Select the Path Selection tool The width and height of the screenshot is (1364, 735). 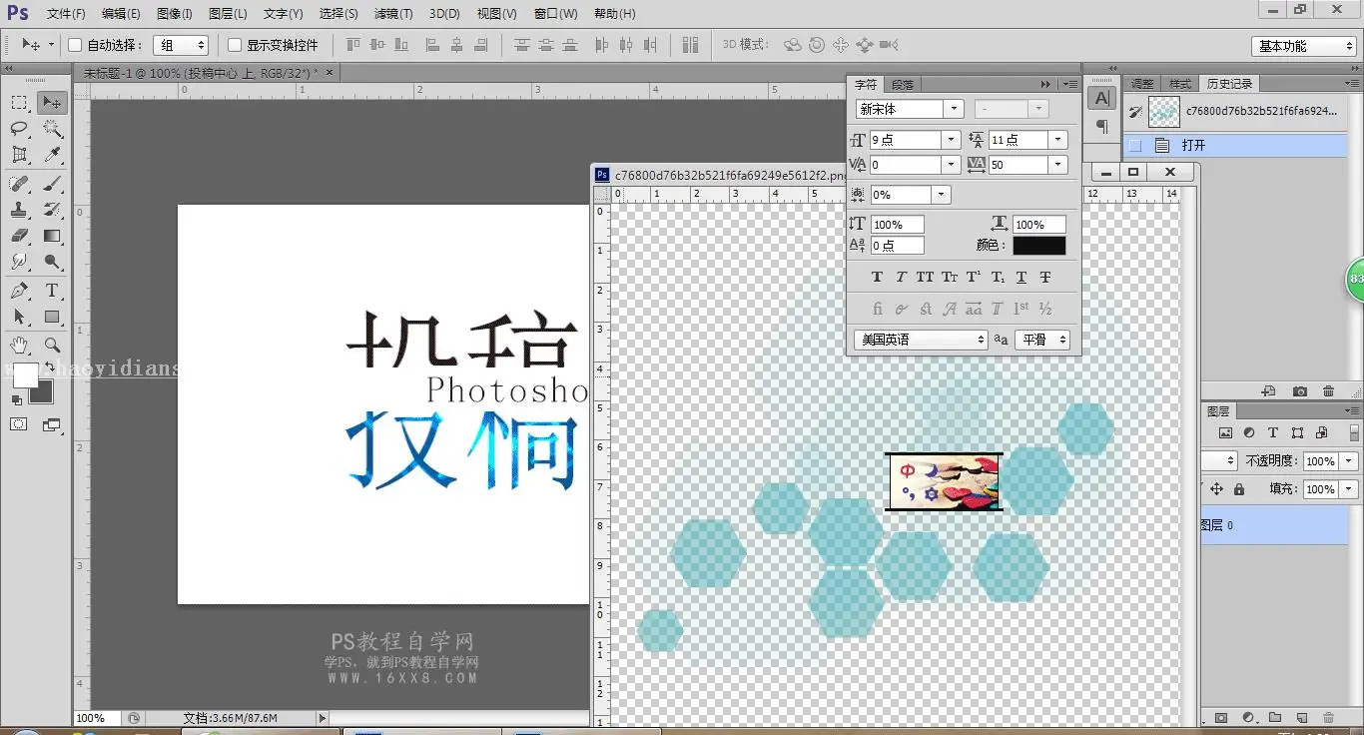(19, 317)
